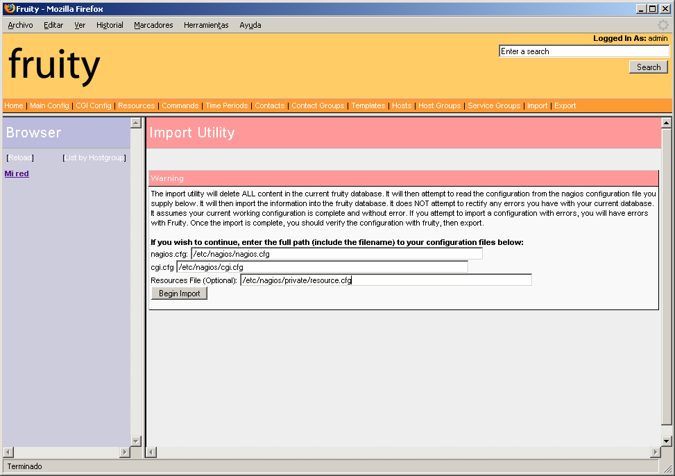Click the Import Utility heading
Image resolution: width=675 pixels, height=476 pixels.
192,133
